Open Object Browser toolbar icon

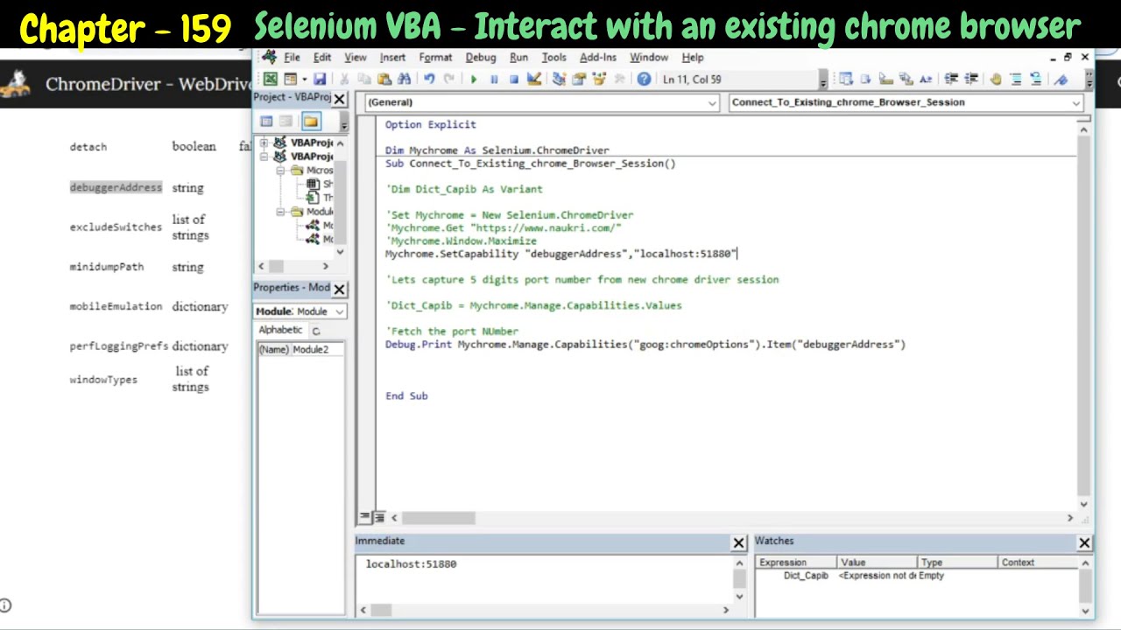599,79
